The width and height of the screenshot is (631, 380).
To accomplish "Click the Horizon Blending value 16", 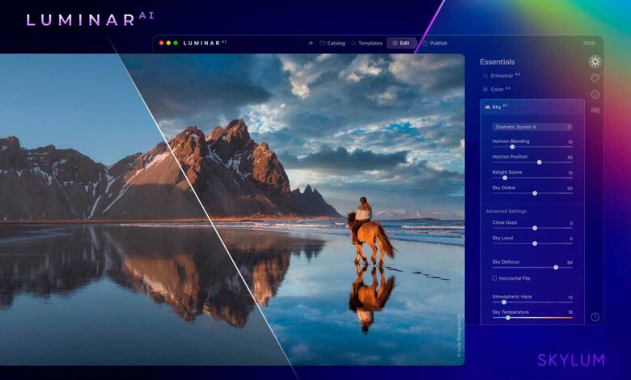I will [x=570, y=142].
